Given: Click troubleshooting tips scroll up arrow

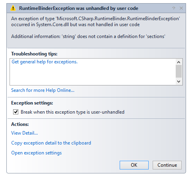Looking at the screenshot, I should coord(178,62).
